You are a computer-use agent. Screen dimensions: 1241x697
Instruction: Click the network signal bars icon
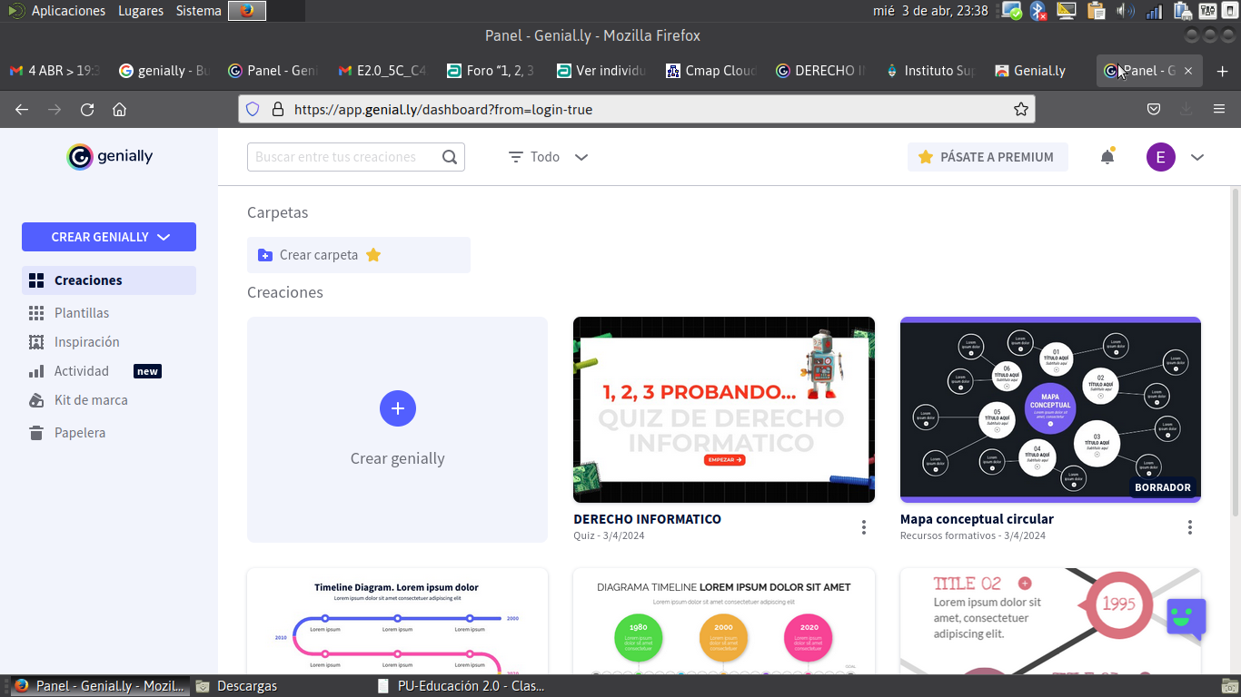point(1154,11)
